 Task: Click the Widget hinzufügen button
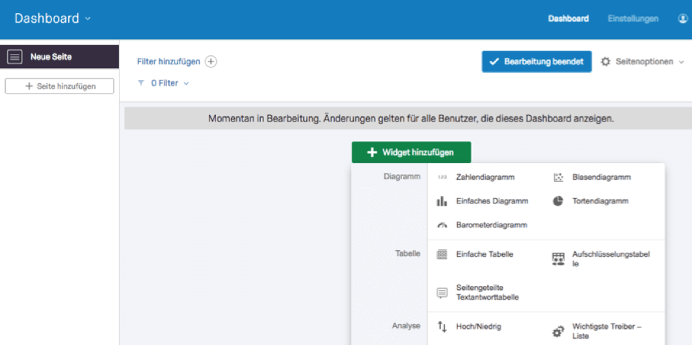click(411, 153)
